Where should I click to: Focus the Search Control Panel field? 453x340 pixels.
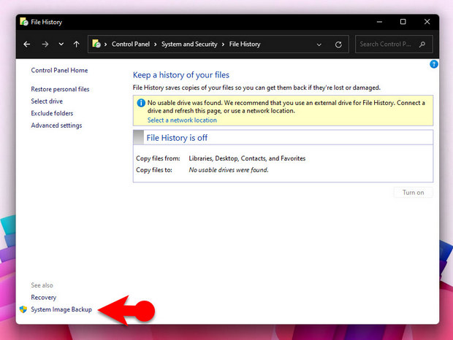click(394, 44)
